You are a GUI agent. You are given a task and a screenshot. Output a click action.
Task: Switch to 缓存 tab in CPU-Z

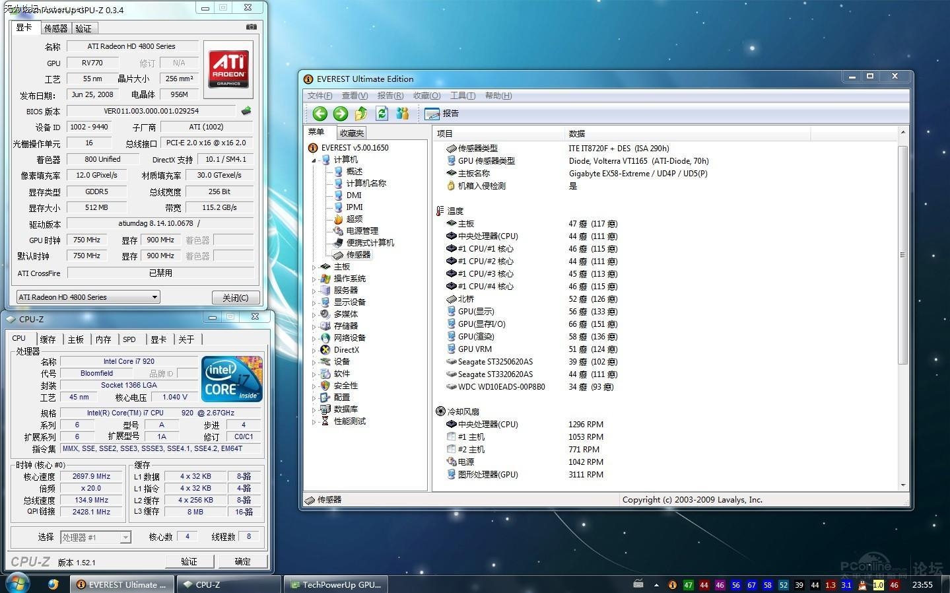point(48,339)
